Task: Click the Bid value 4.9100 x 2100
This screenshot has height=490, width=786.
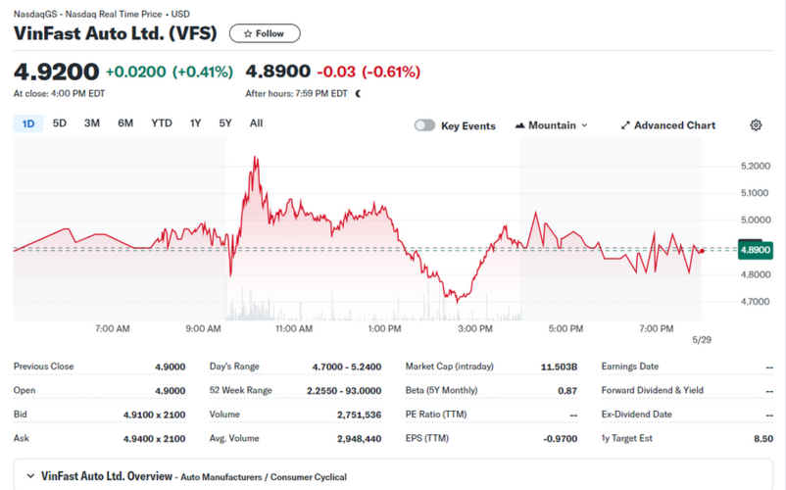Action: pos(155,415)
